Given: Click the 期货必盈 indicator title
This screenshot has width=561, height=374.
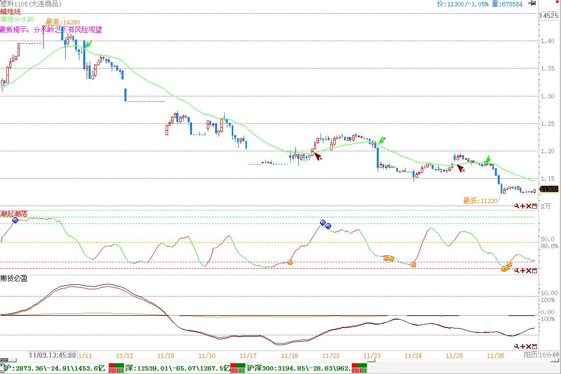Looking at the screenshot, I should [x=14, y=279].
